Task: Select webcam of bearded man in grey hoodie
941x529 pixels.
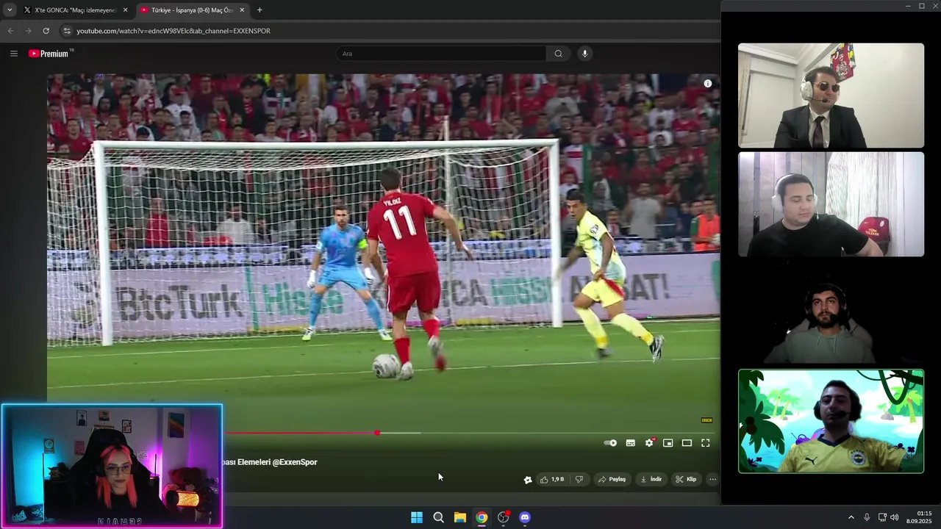Action: (831, 313)
